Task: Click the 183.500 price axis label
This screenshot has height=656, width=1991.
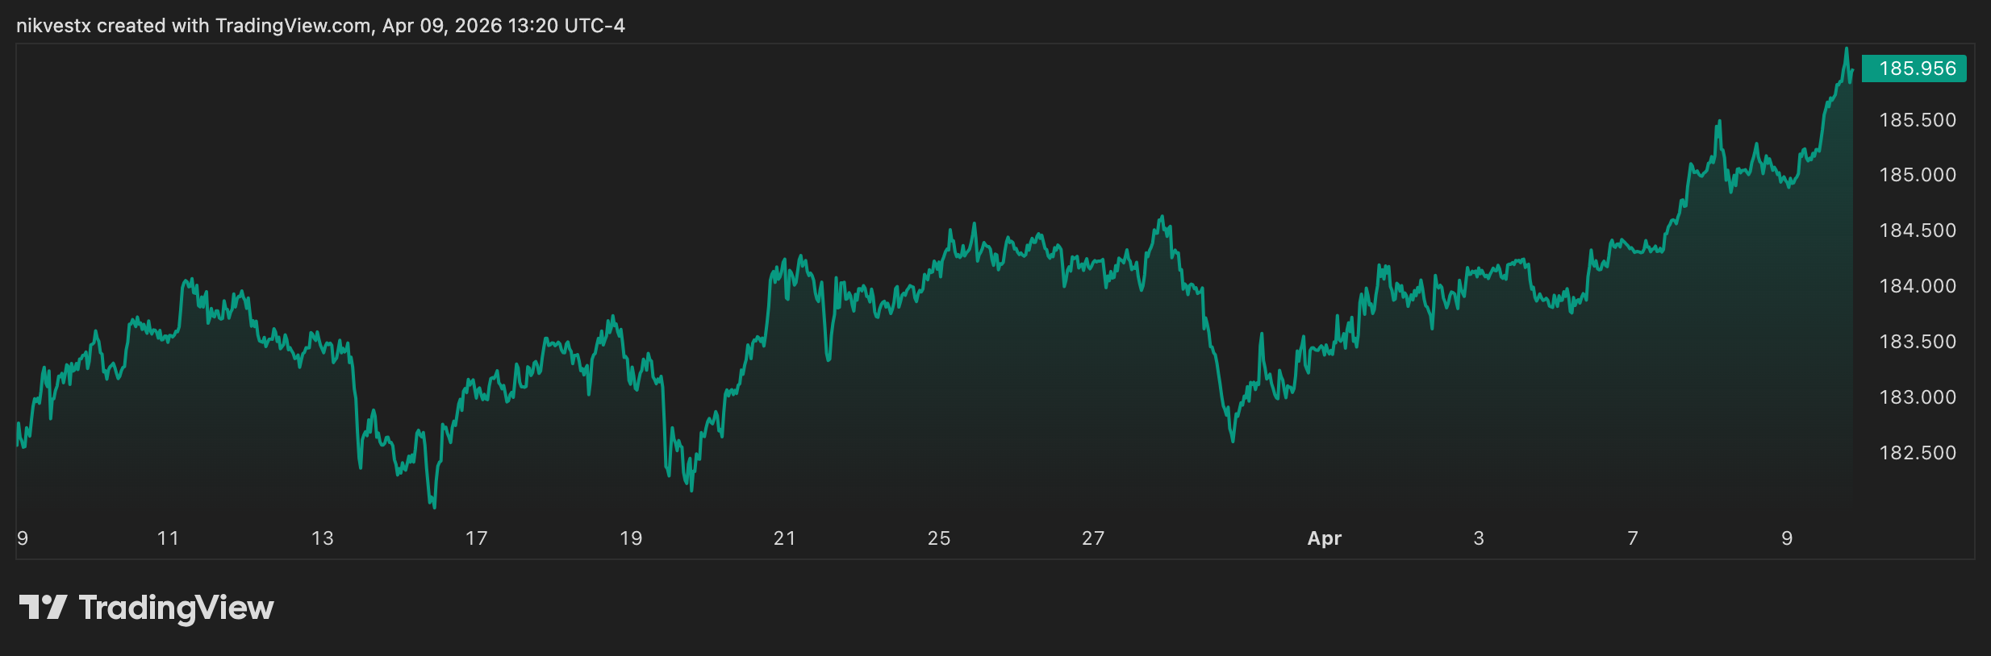Action: point(1918,342)
